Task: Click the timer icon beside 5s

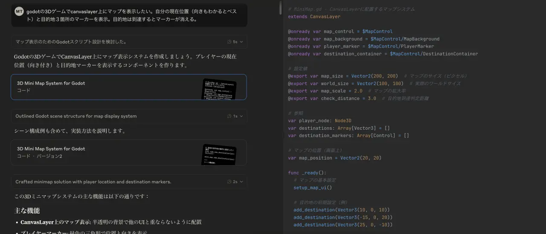Action: [x=229, y=42]
